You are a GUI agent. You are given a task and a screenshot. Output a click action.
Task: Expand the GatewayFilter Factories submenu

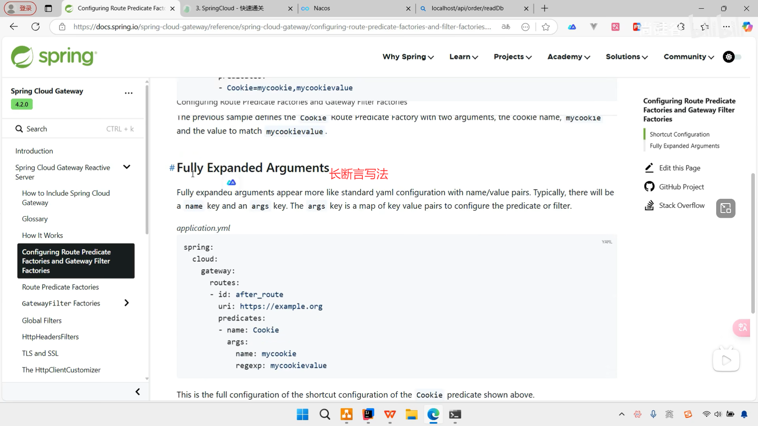(126, 303)
